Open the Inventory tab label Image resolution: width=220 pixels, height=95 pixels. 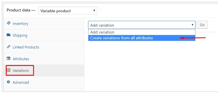[x=20, y=24]
